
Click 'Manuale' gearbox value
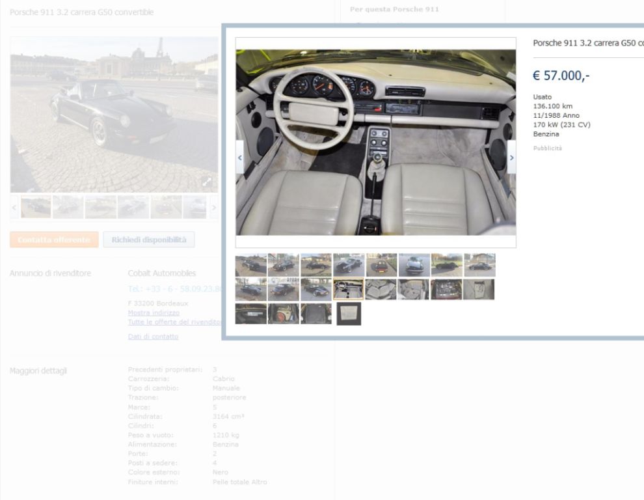pos(226,388)
